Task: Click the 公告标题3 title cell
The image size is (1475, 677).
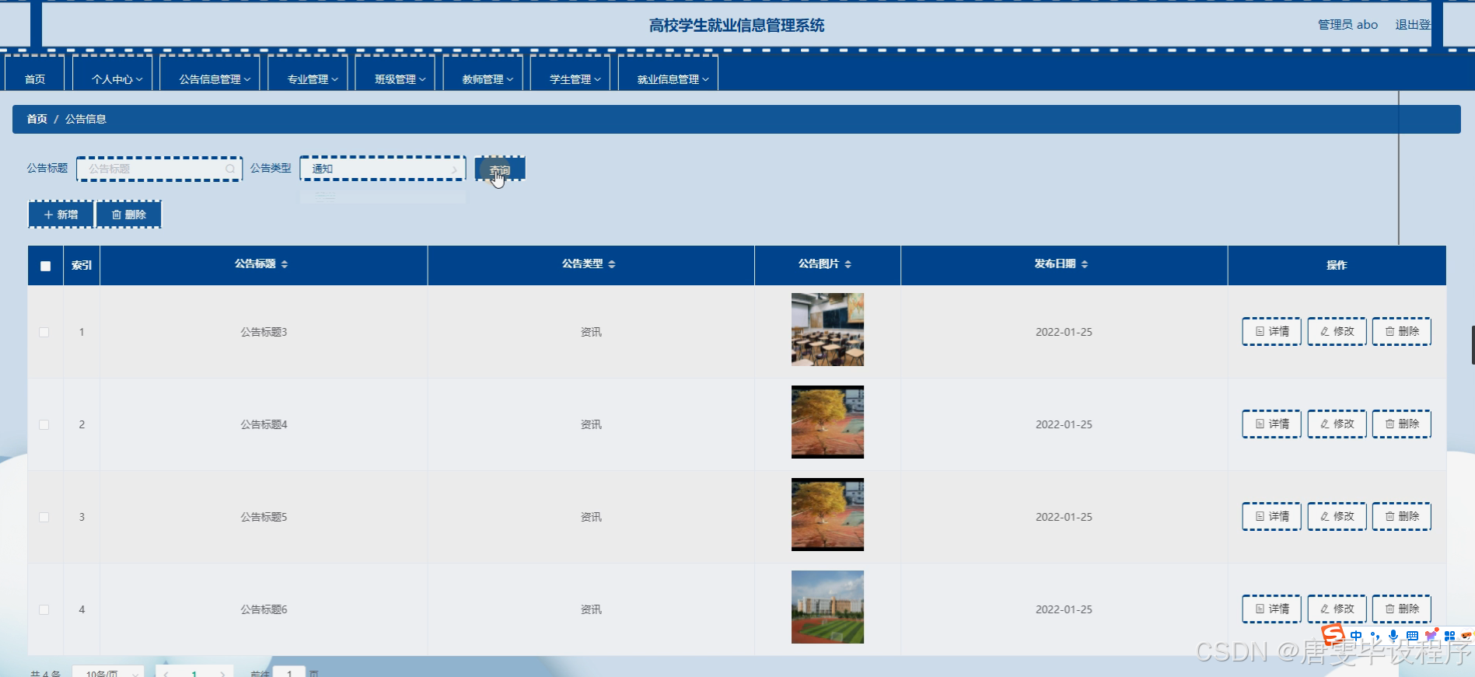Action: [264, 332]
